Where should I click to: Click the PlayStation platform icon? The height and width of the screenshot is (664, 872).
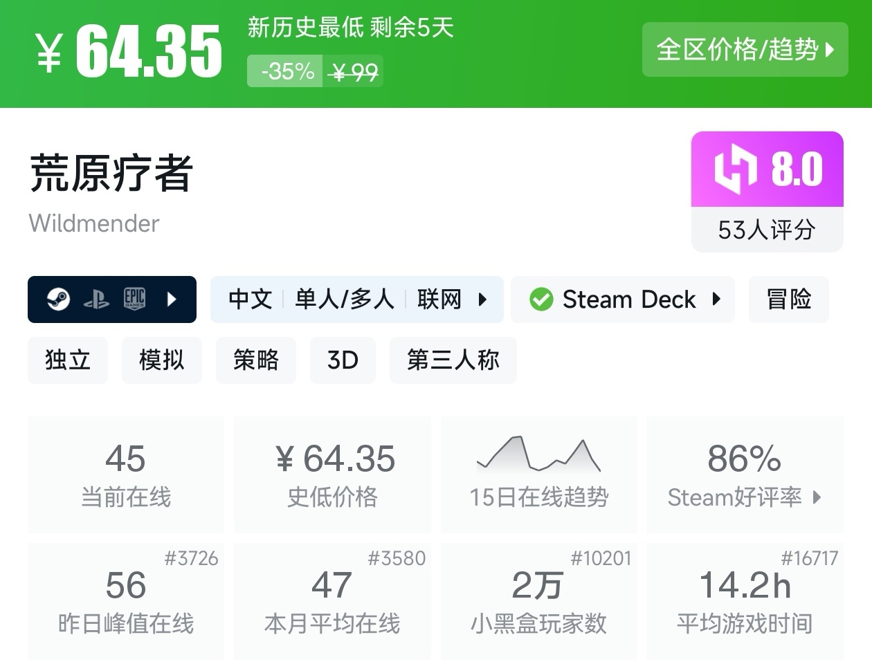click(96, 299)
